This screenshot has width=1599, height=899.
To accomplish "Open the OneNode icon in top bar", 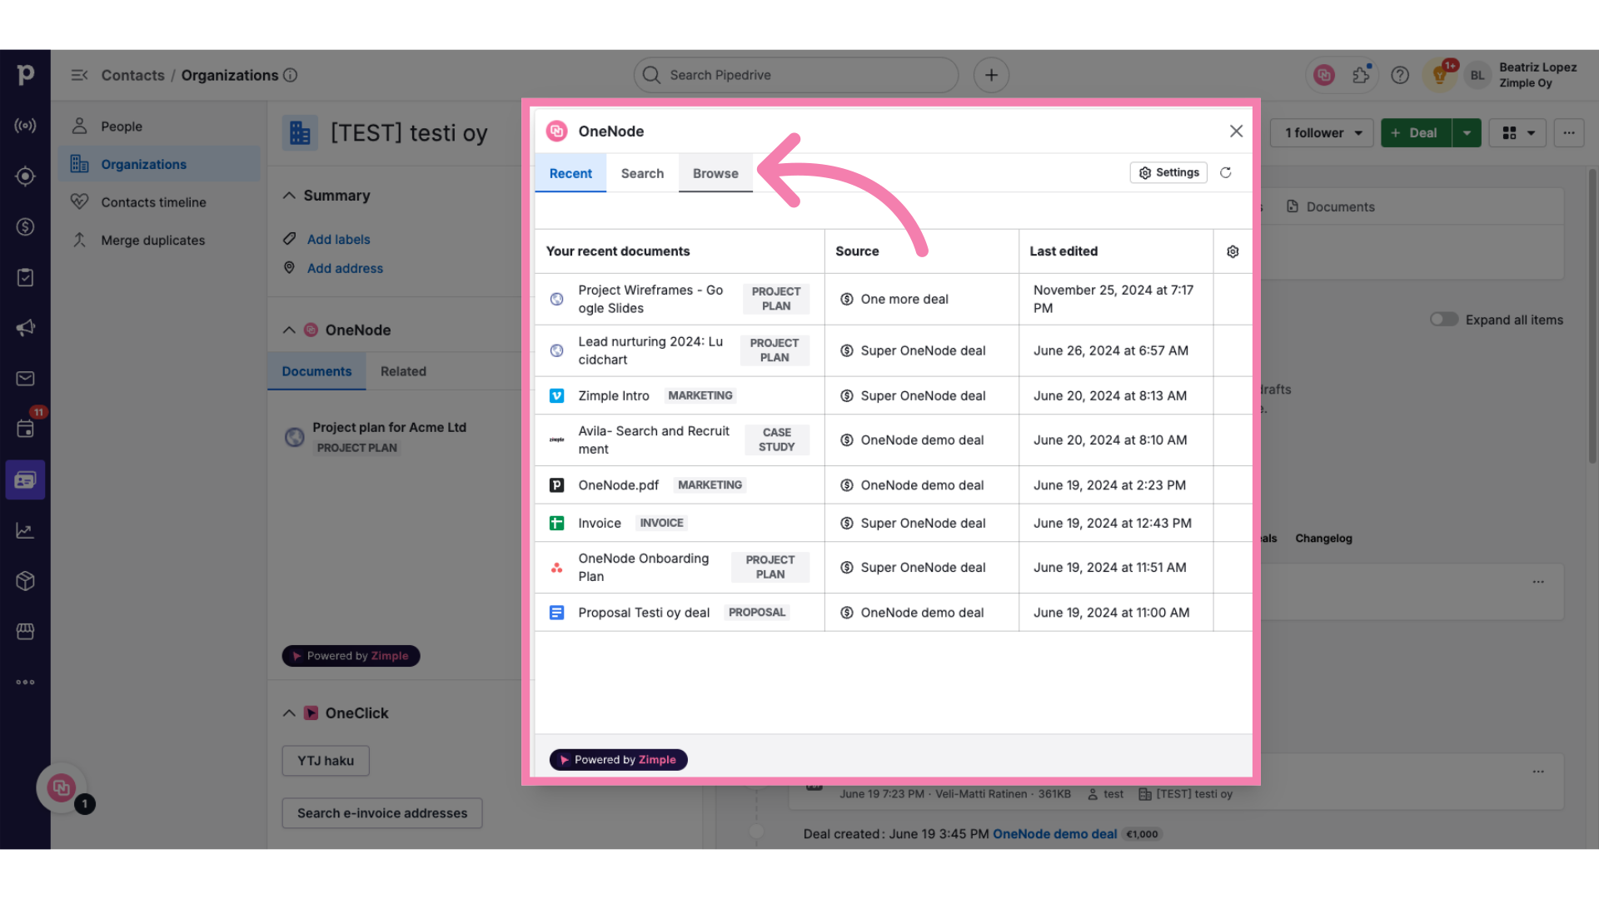I will (1324, 75).
